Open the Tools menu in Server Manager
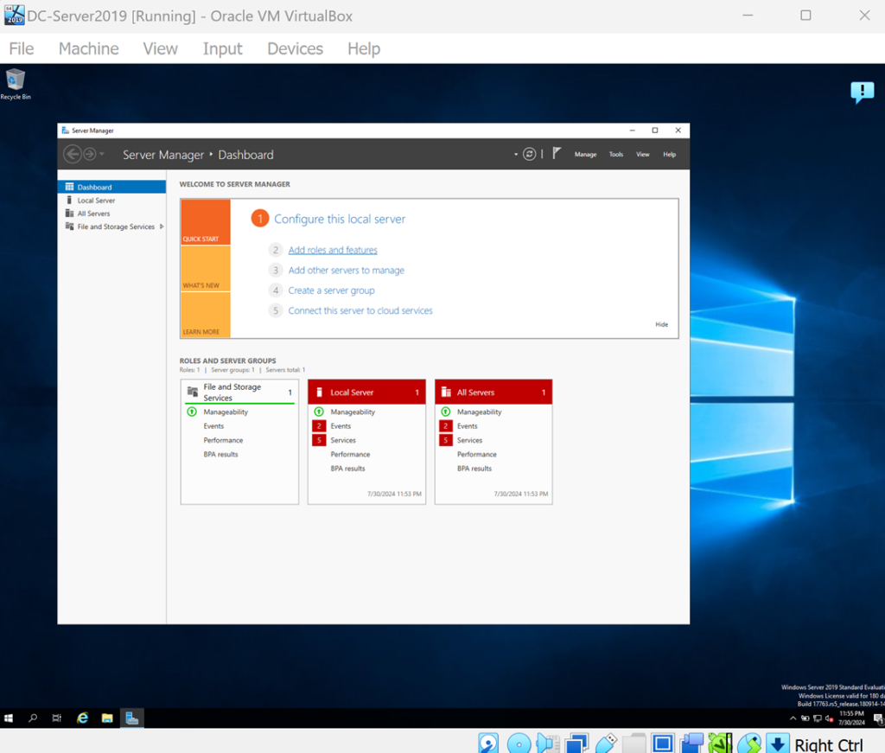 point(615,155)
